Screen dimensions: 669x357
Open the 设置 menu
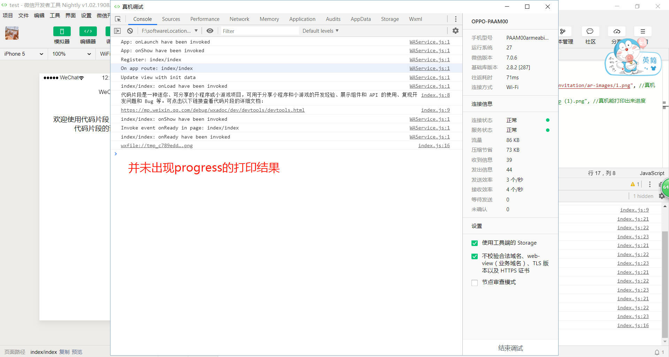click(x=86, y=15)
